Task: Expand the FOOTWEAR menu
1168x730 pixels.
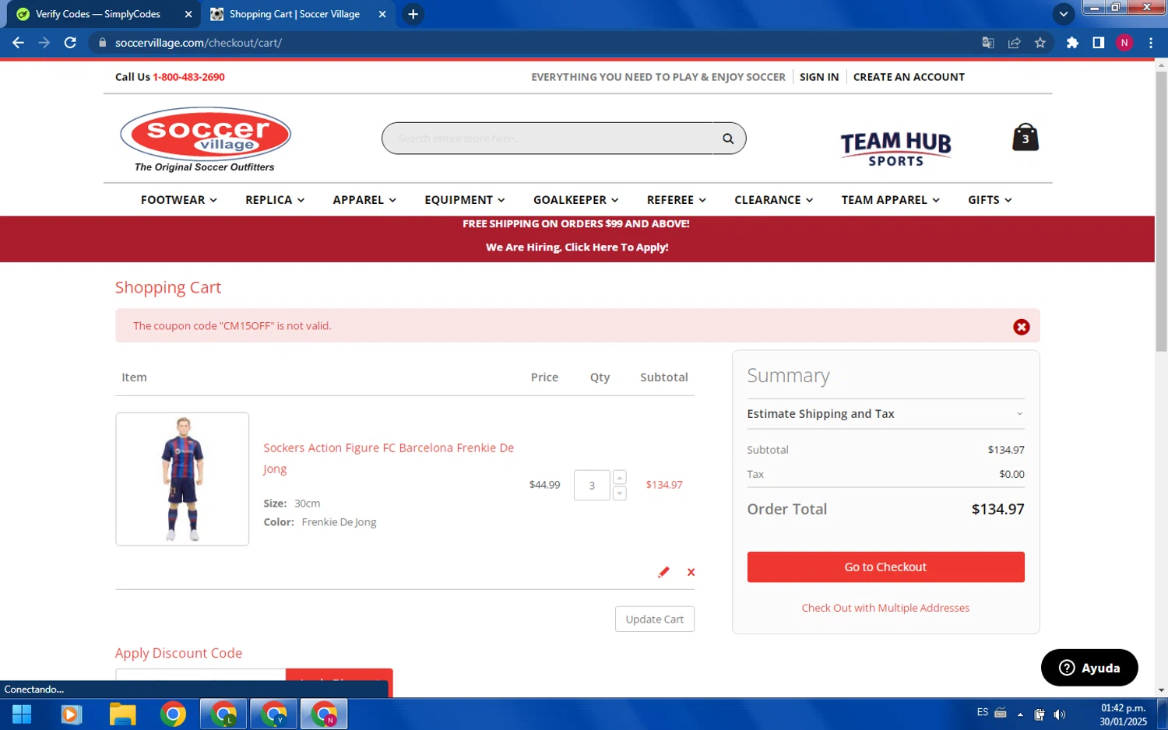Action: pos(179,200)
